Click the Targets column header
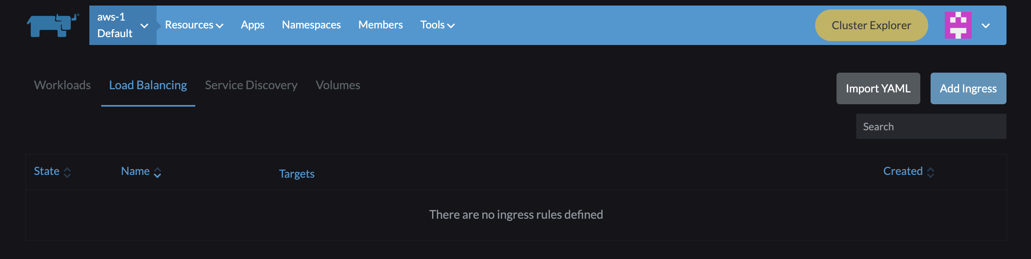Viewport: 1031px width, 259px height. 296,173
